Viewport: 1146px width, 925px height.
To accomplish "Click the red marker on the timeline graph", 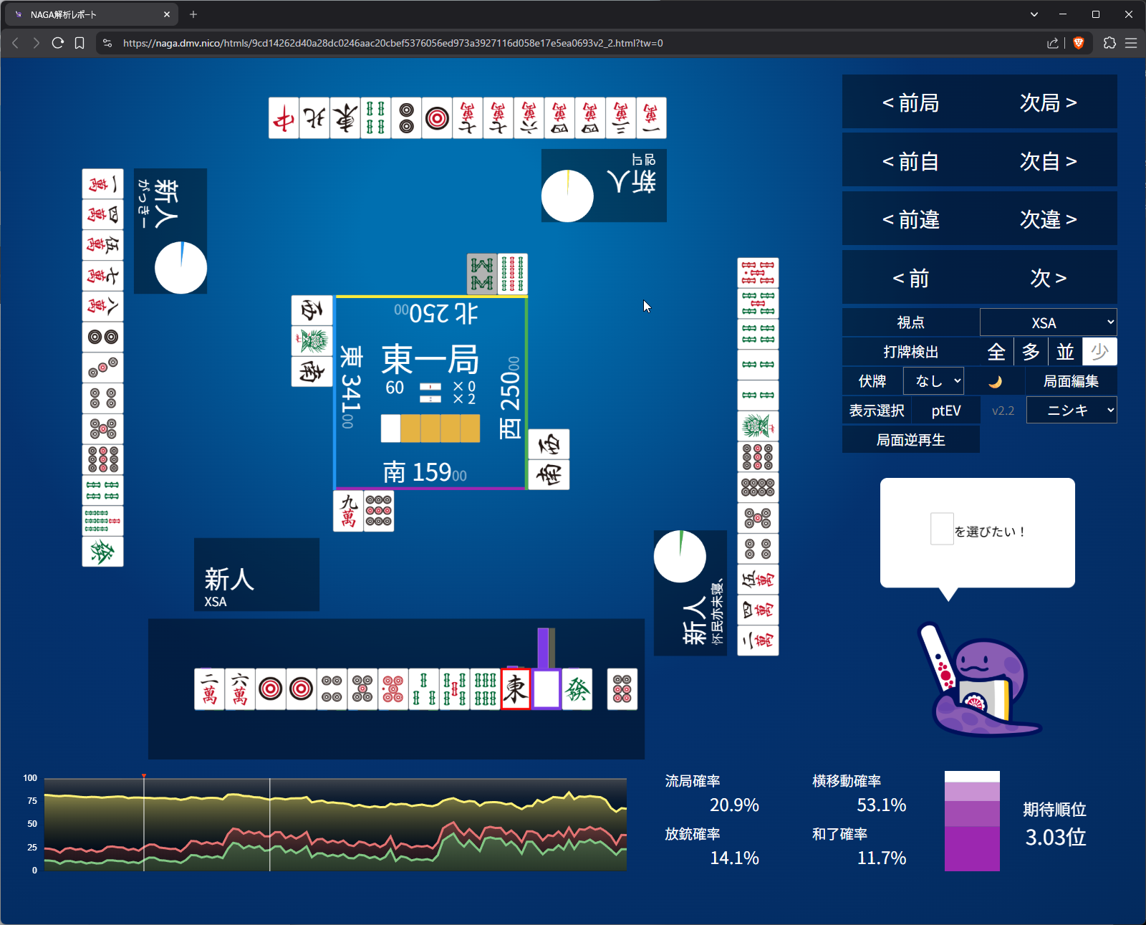I will pos(144,776).
